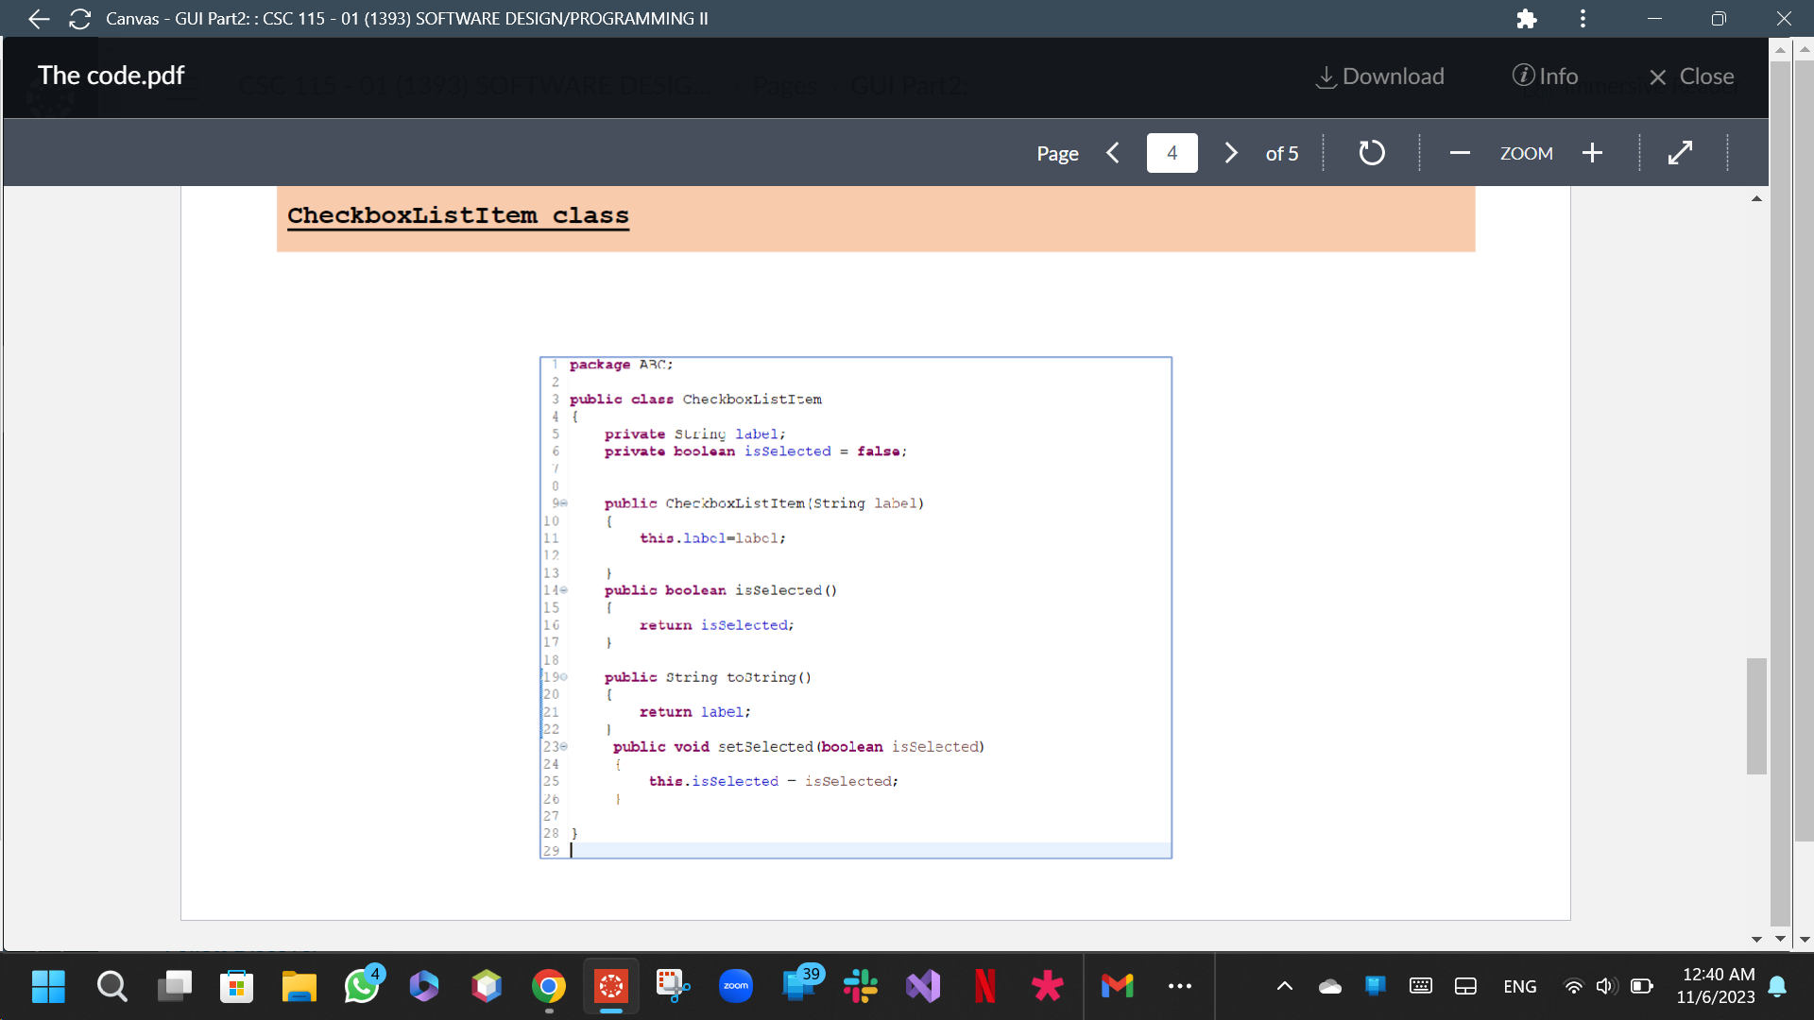Open Slack from the taskbar

(x=861, y=986)
